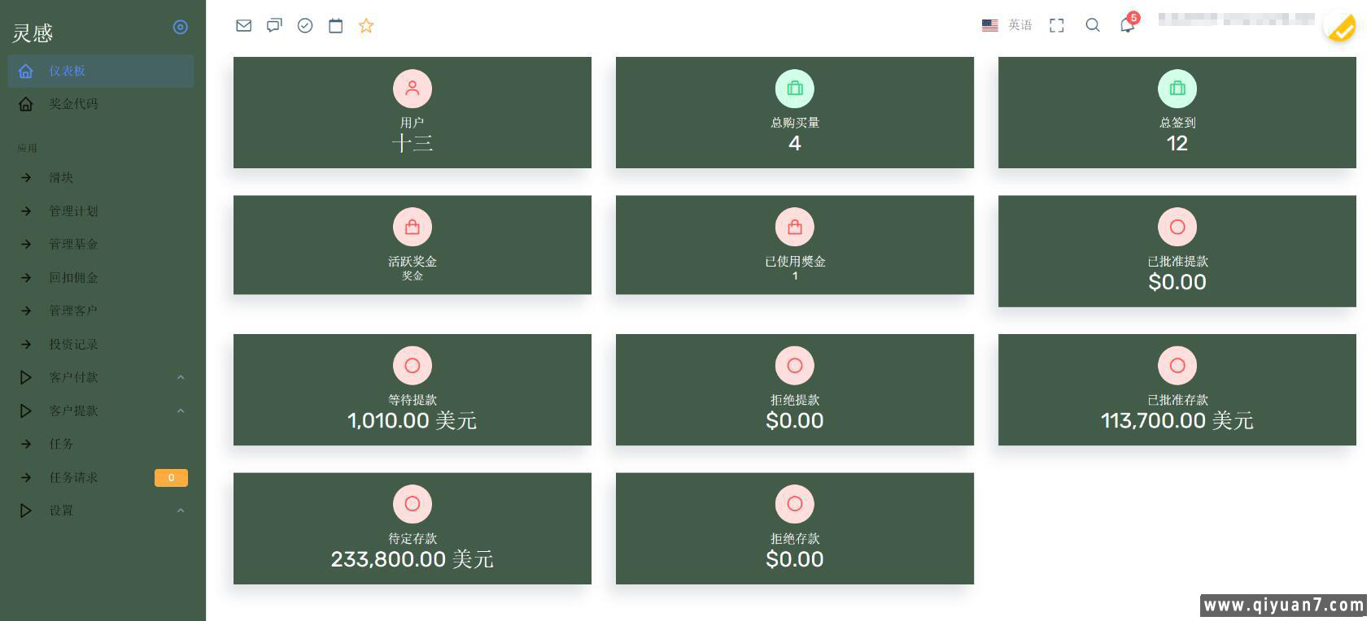Viewport: 1371px width, 621px height.
Task: Open the user profile avatar
Action: click(1339, 26)
